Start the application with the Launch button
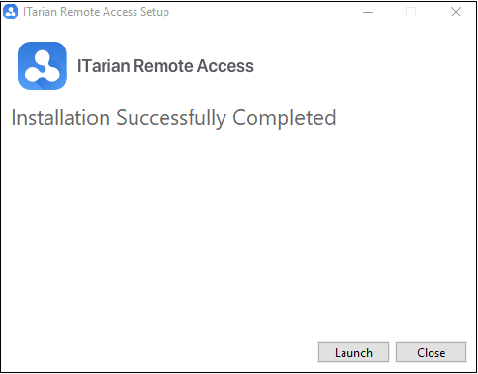This screenshot has height=374, width=478. tap(353, 352)
